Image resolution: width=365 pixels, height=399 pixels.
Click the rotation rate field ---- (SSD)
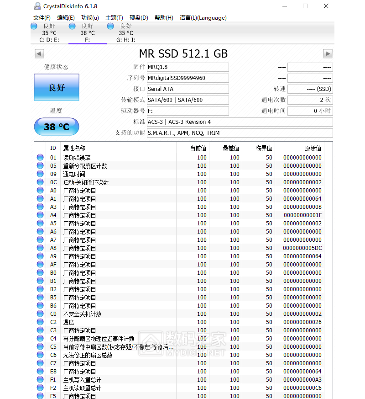310,89
